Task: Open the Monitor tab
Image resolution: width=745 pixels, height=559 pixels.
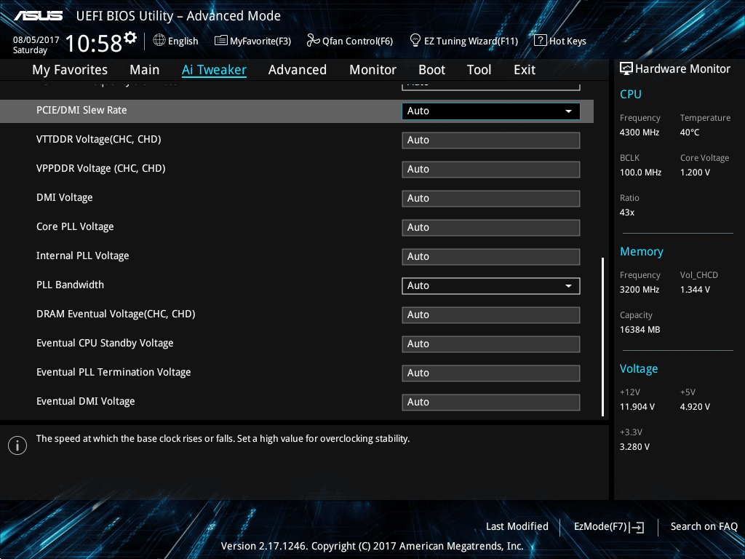Action: [372, 70]
